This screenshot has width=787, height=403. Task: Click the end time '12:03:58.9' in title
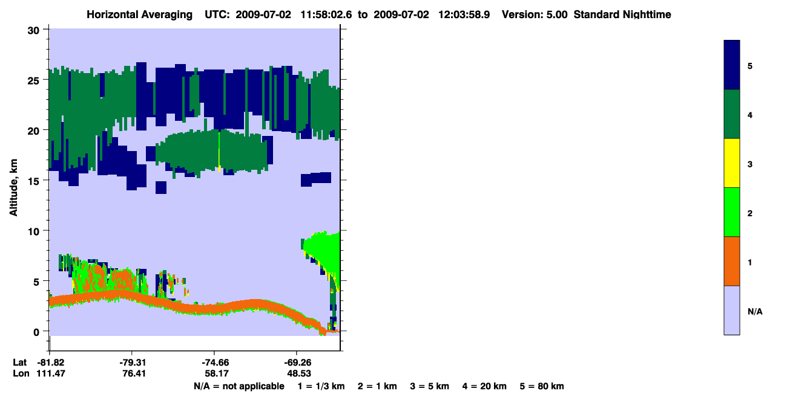[466, 15]
